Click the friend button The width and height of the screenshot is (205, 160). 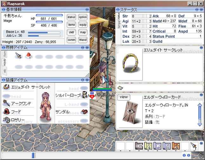click(83, 40)
